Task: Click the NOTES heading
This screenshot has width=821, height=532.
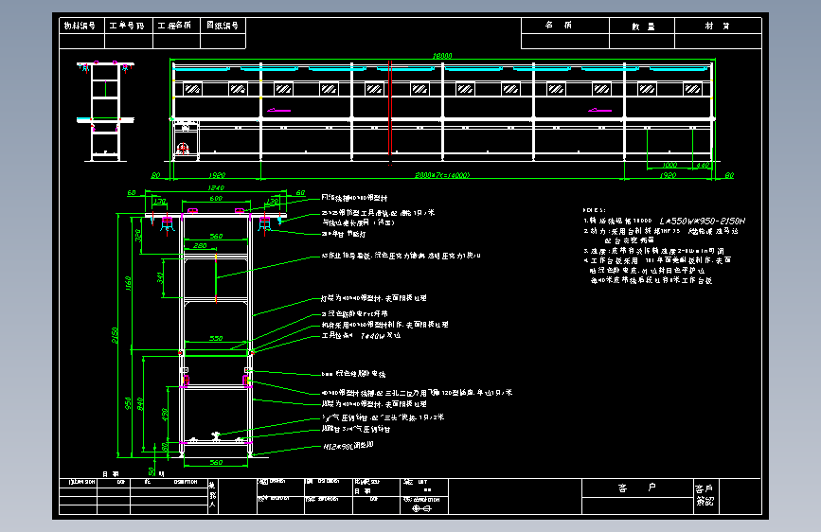Action: (594, 210)
